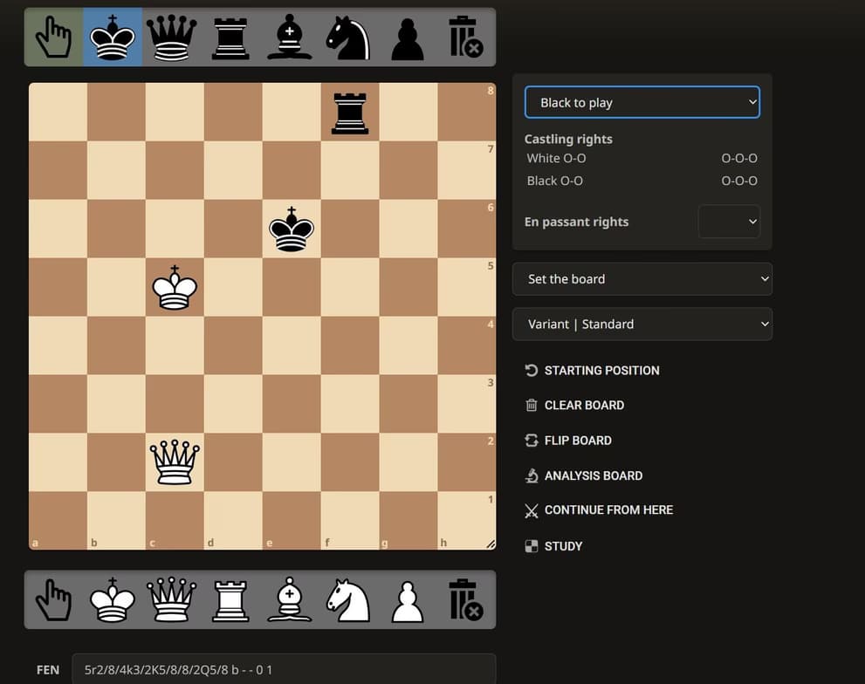Image resolution: width=865 pixels, height=684 pixels.
Task: Select the white bishop in the bottom palette
Action: [x=289, y=600]
